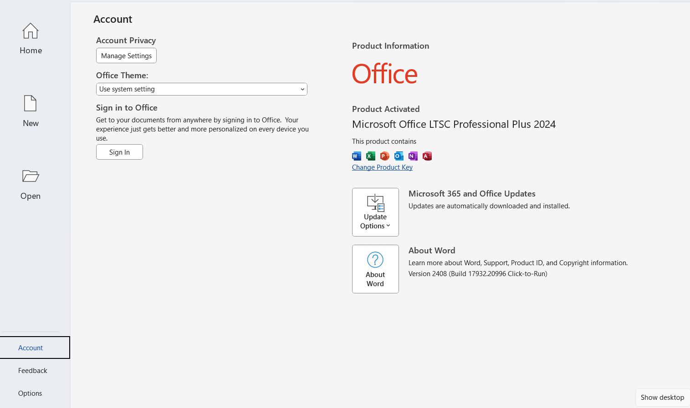Screen dimensions: 690x408
Task: Click the Product Activated text
Action: tap(386, 109)
